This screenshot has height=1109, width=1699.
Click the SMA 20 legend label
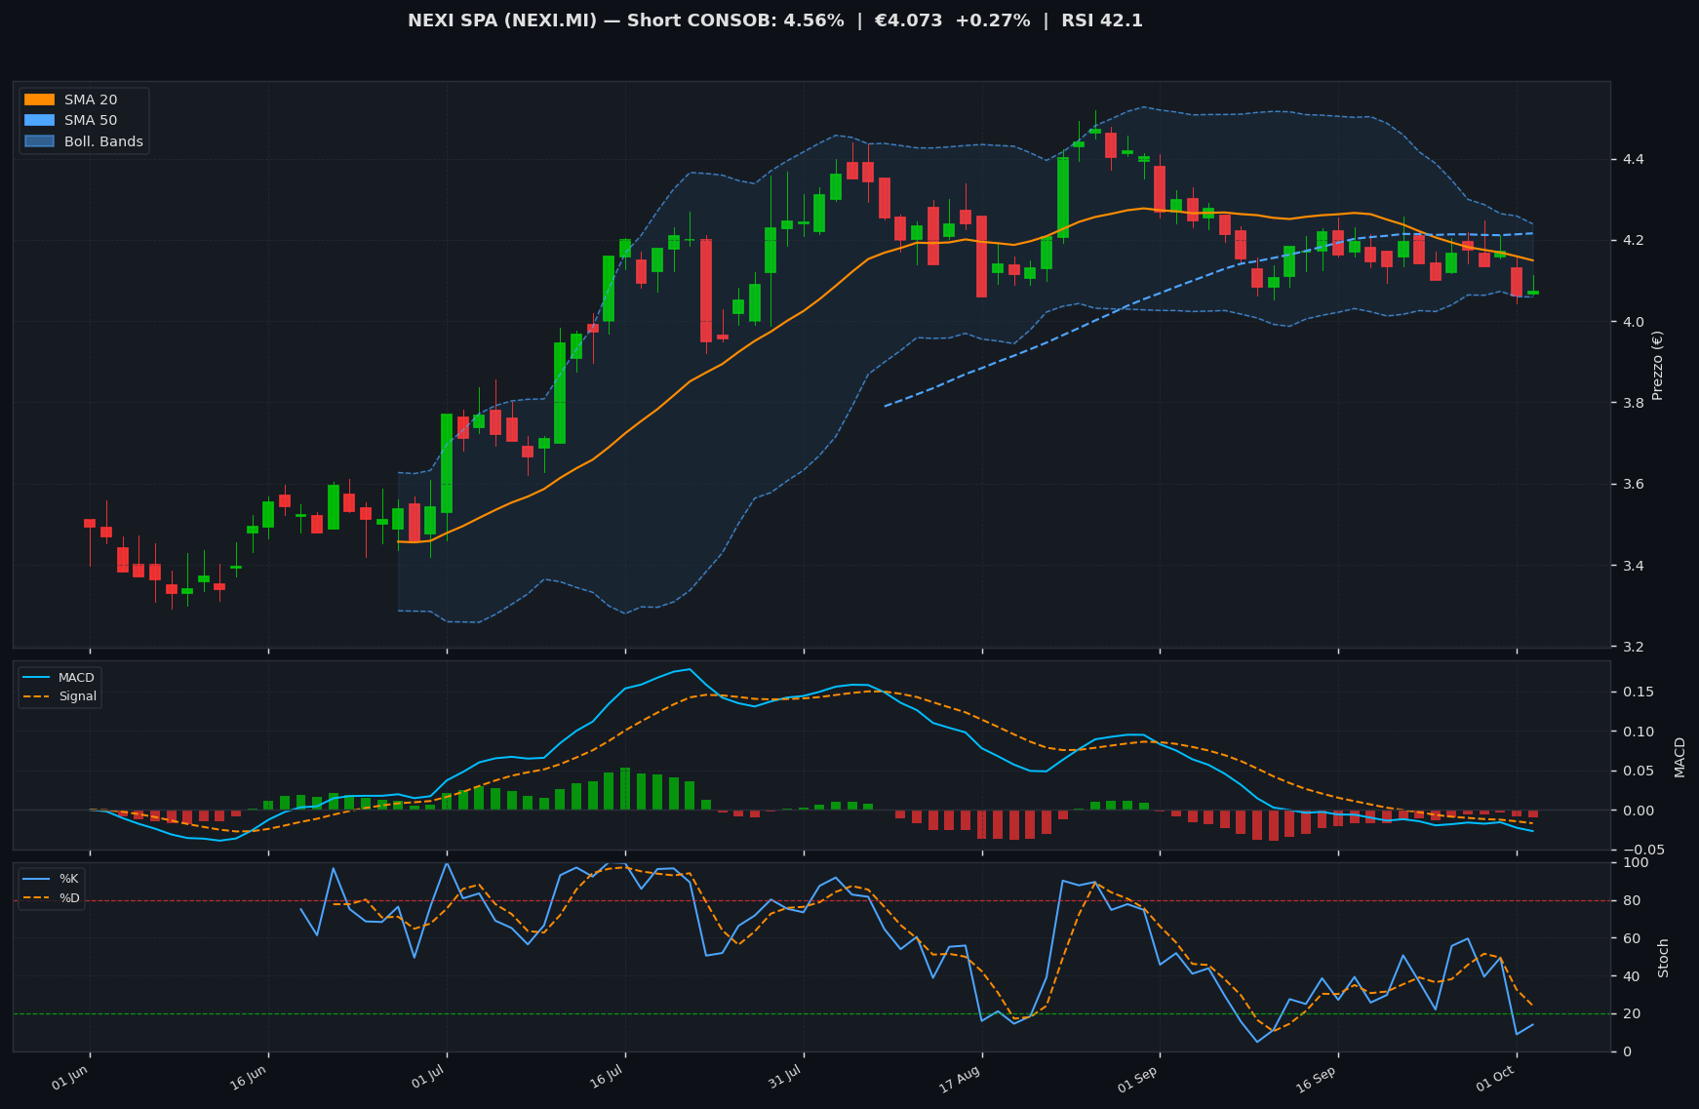[x=91, y=99]
